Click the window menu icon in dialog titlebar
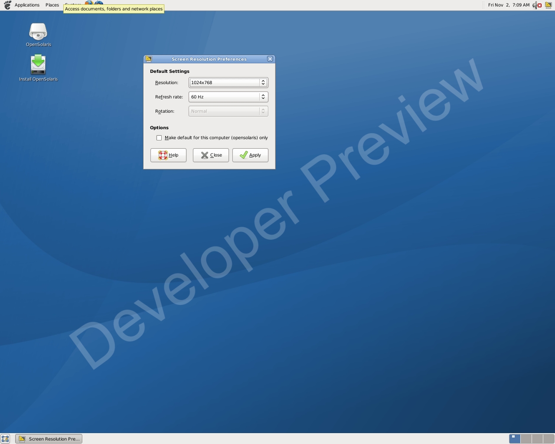 [149, 59]
